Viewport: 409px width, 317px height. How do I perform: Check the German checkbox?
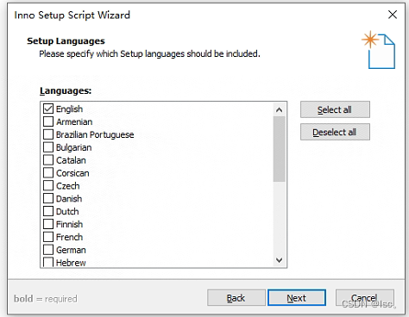[48, 250]
